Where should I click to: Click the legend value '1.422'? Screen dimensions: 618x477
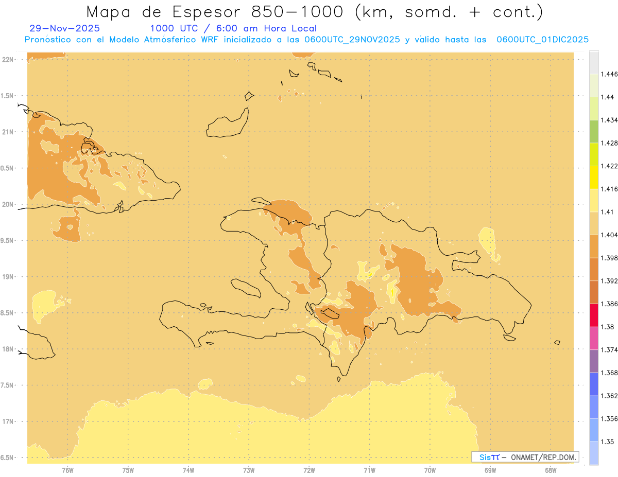pyautogui.click(x=609, y=166)
